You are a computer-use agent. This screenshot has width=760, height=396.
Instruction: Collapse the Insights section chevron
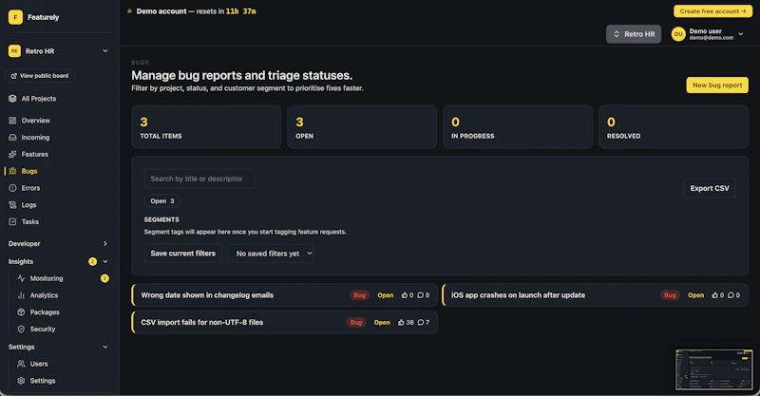[105, 262]
